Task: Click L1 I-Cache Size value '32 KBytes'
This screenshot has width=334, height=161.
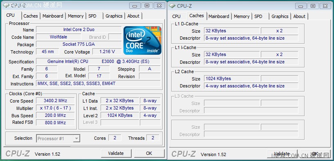Action: click(x=232, y=54)
